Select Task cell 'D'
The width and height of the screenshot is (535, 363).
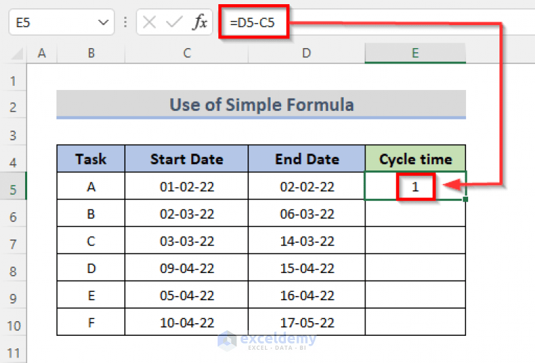[x=91, y=268]
